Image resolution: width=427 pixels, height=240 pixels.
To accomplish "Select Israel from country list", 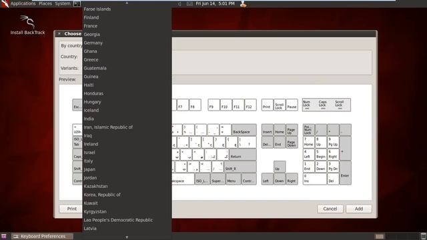I will click(127, 153).
